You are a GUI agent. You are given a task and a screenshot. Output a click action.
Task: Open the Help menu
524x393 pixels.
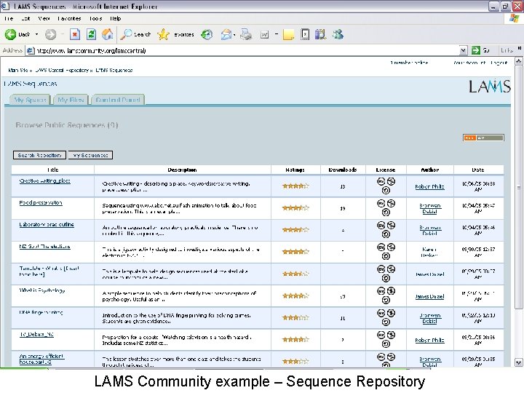point(115,18)
